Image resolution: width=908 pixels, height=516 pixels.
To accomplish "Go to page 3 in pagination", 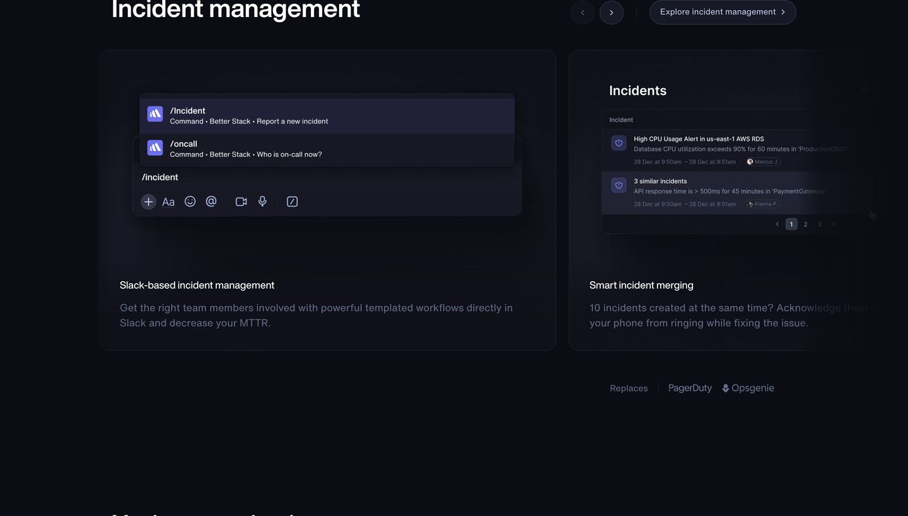I will (x=819, y=224).
